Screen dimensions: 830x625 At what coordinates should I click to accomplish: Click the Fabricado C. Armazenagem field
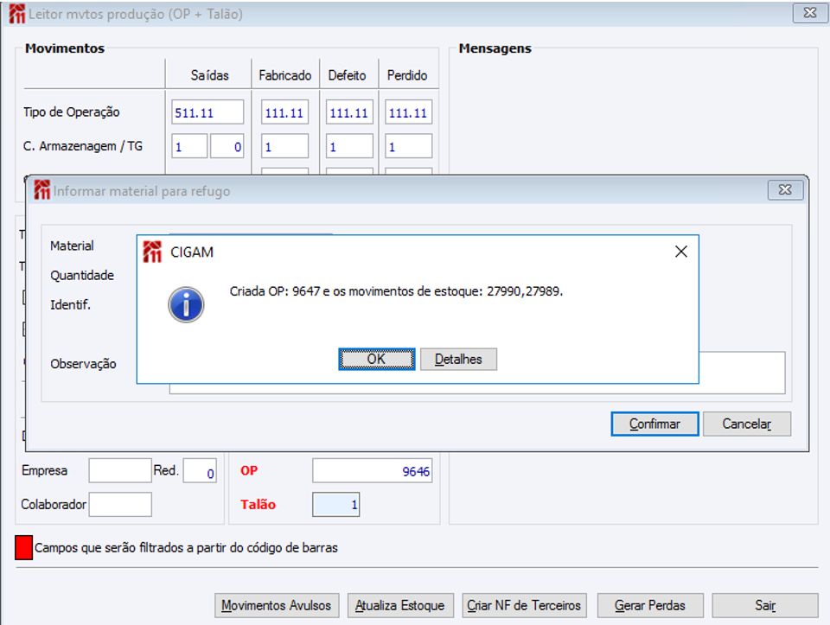tap(284, 146)
